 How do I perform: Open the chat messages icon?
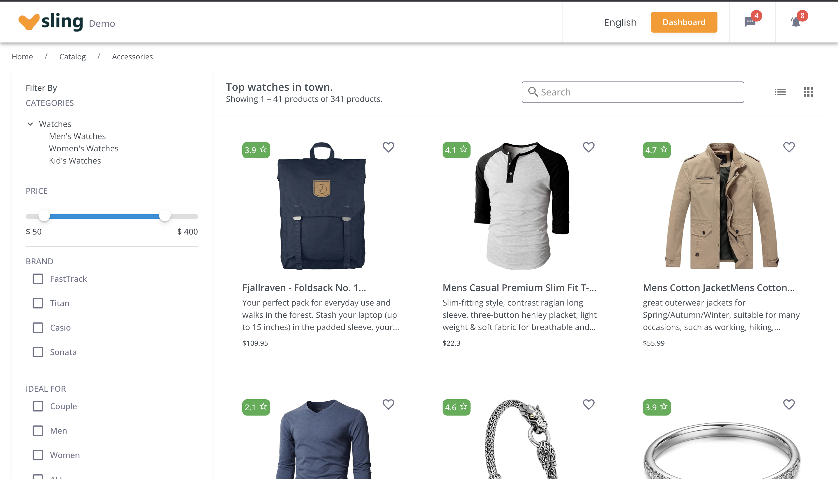tap(750, 22)
